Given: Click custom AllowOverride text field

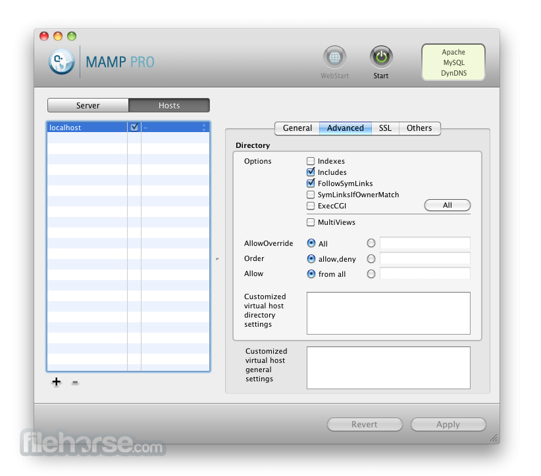Looking at the screenshot, I should pyautogui.click(x=425, y=243).
